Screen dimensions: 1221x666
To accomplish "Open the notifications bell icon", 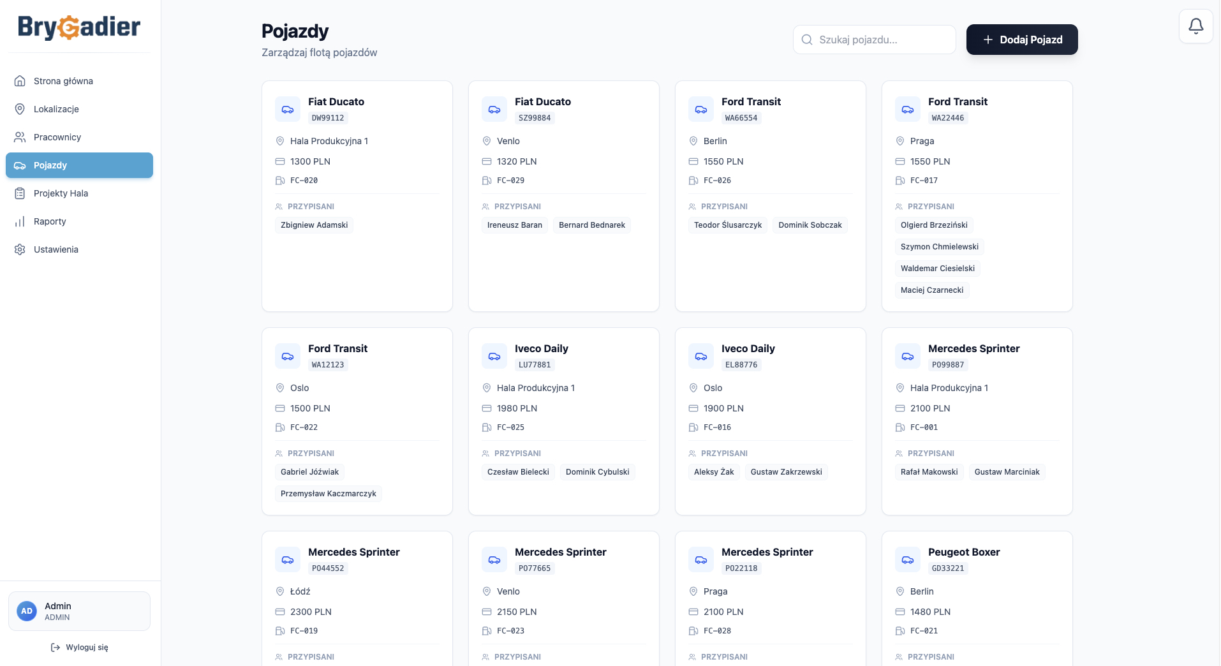I will 1195,26.
